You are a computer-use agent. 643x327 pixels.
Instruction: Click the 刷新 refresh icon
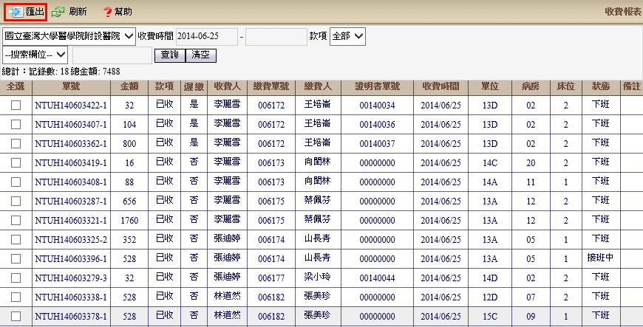point(58,12)
